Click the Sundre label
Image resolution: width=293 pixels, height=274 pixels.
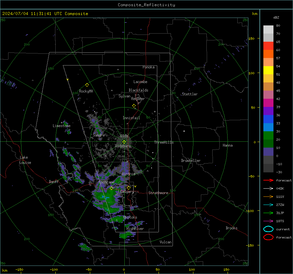pyautogui.click(x=99, y=135)
